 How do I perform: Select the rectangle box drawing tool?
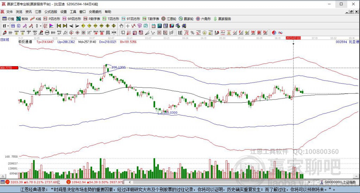point(123,33)
